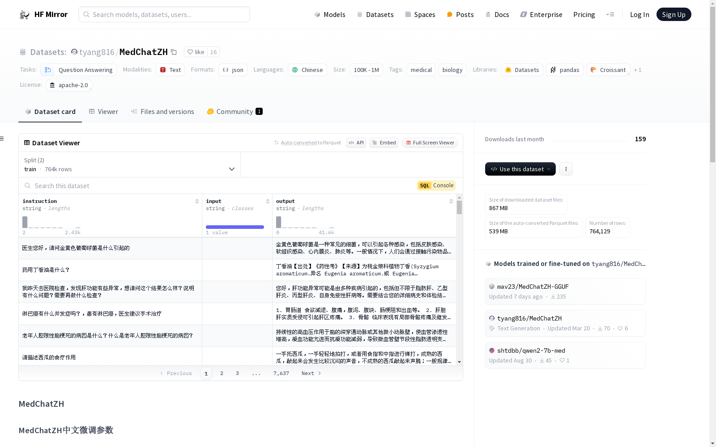Select the Text modality tag
The height and width of the screenshot is (447, 716).
click(170, 70)
